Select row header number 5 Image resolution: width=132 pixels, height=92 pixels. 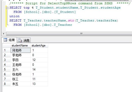(x=7, y=70)
